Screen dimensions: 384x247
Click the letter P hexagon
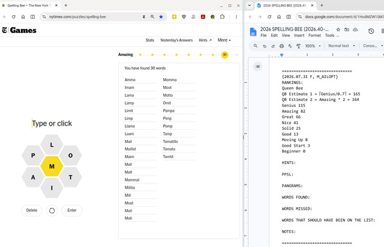point(33,156)
